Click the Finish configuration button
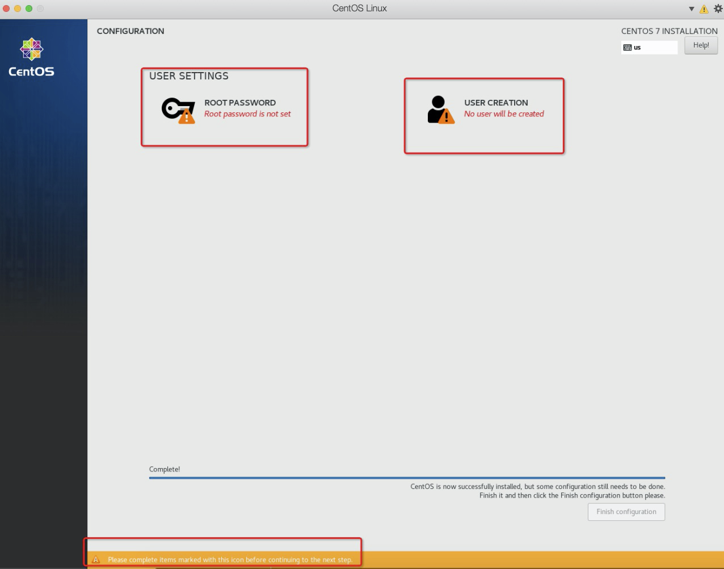 626,512
